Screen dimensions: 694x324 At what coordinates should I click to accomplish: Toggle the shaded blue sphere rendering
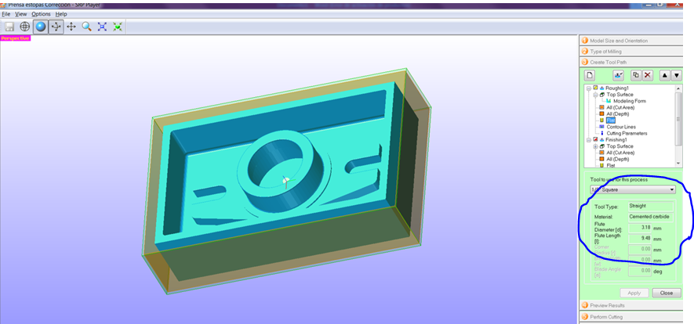tap(40, 27)
